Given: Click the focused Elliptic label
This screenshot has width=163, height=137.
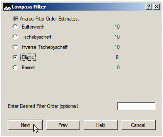Looking at the screenshot, I should pyautogui.click(x=28, y=57).
